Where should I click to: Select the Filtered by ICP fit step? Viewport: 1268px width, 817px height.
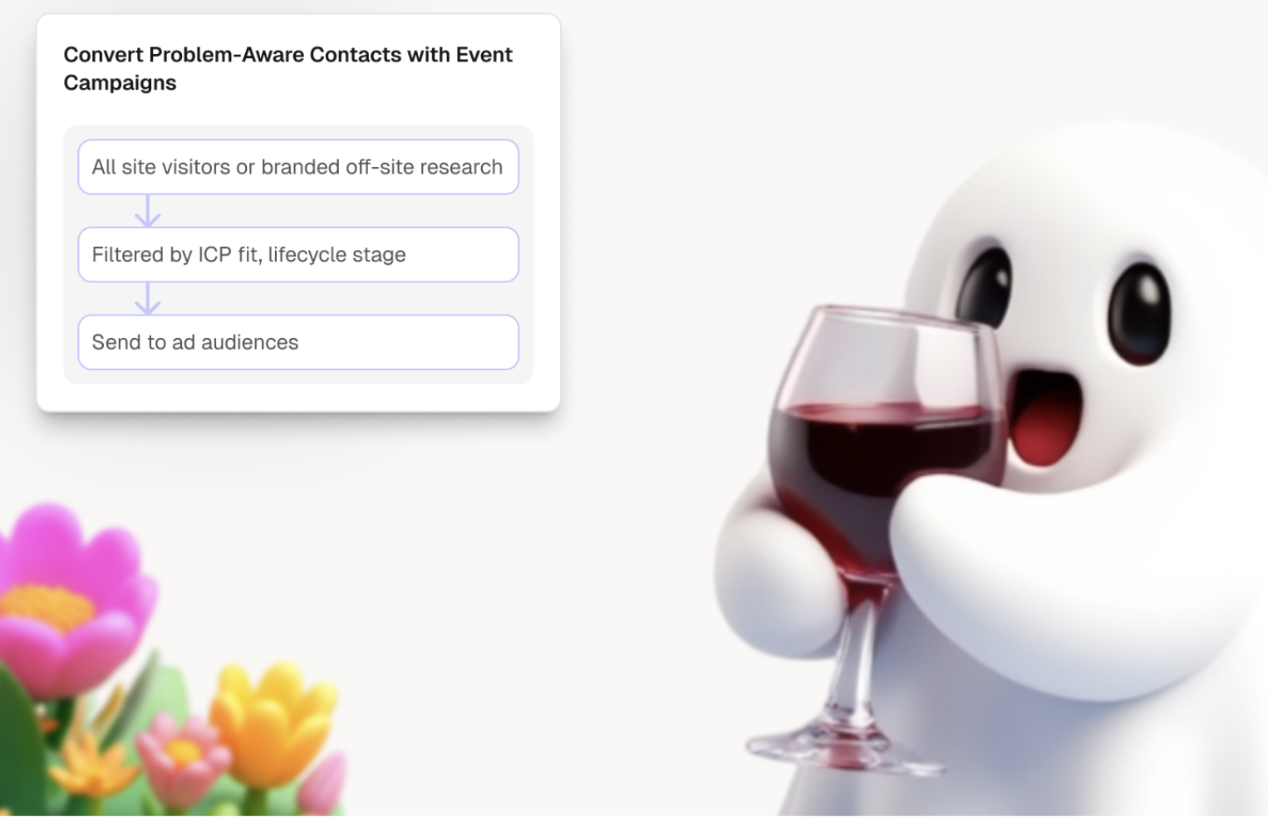pos(298,255)
